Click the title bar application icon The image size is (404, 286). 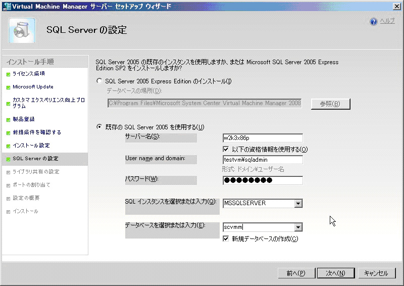6,6
